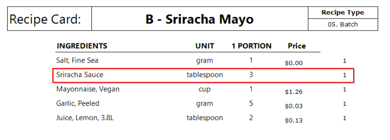This screenshot has height=140, width=390.
Task: Select the Salt, Fine Sea ingredient
Action: (77, 60)
